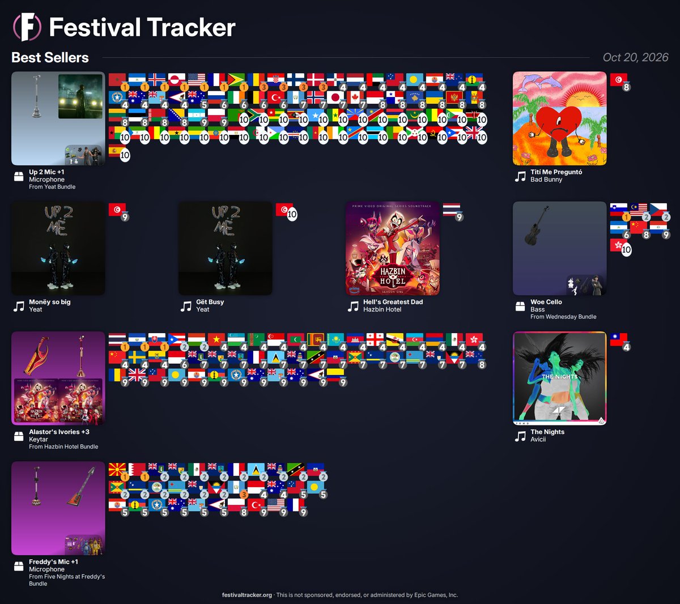The width and height of the screenshot is (680, 604).
Task: Open The Nights Avicii album cover
Action: (560, 378)
